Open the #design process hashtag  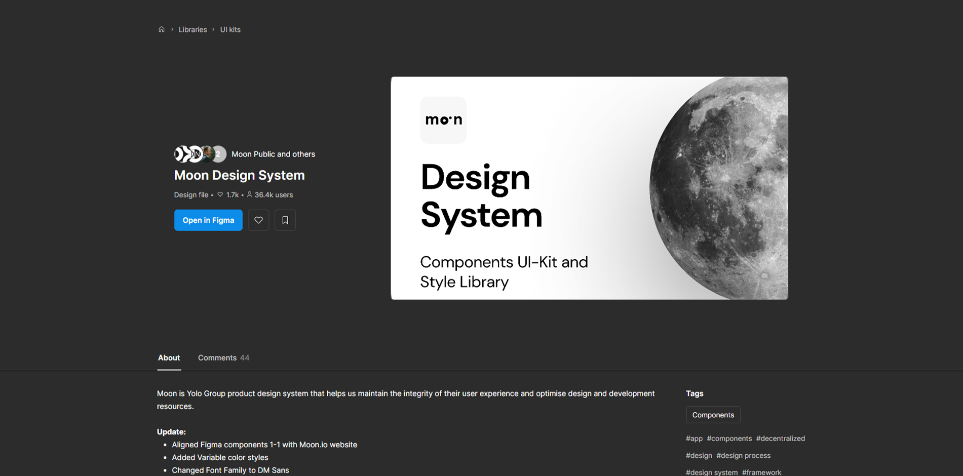pos(743,455)
